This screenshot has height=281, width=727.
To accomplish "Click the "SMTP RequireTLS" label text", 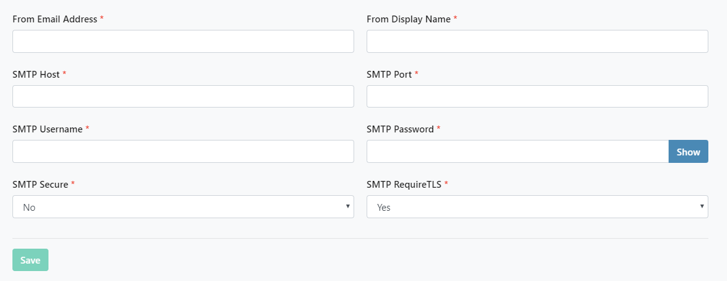I will point(404,185).
